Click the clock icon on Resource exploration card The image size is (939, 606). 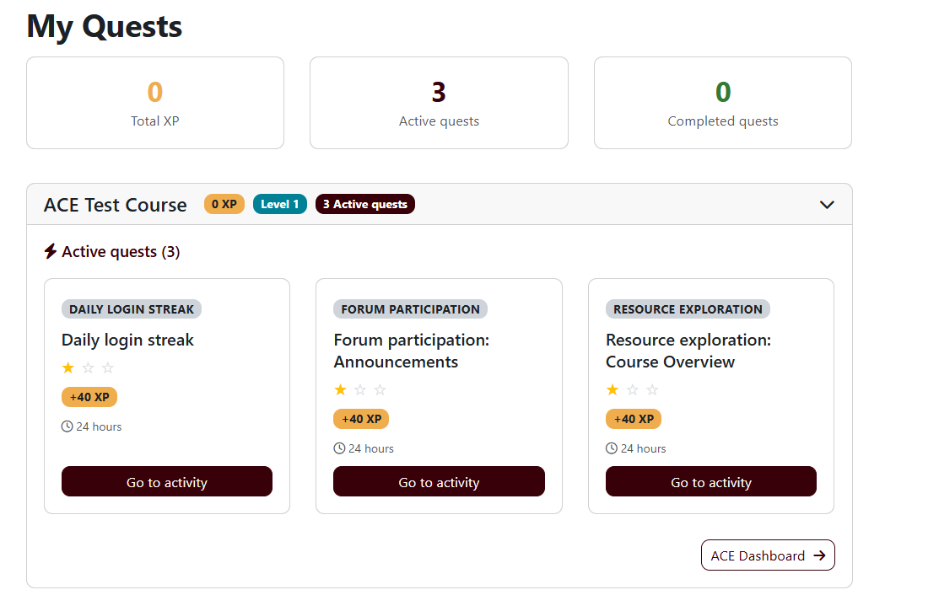[x=612, y=448]
